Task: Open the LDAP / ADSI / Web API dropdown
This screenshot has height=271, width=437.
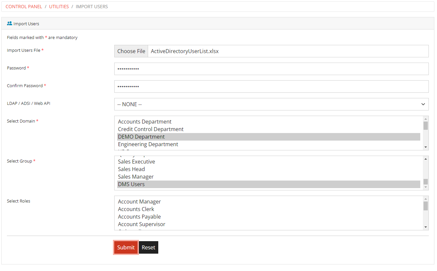Action: (x=271, y=104)
